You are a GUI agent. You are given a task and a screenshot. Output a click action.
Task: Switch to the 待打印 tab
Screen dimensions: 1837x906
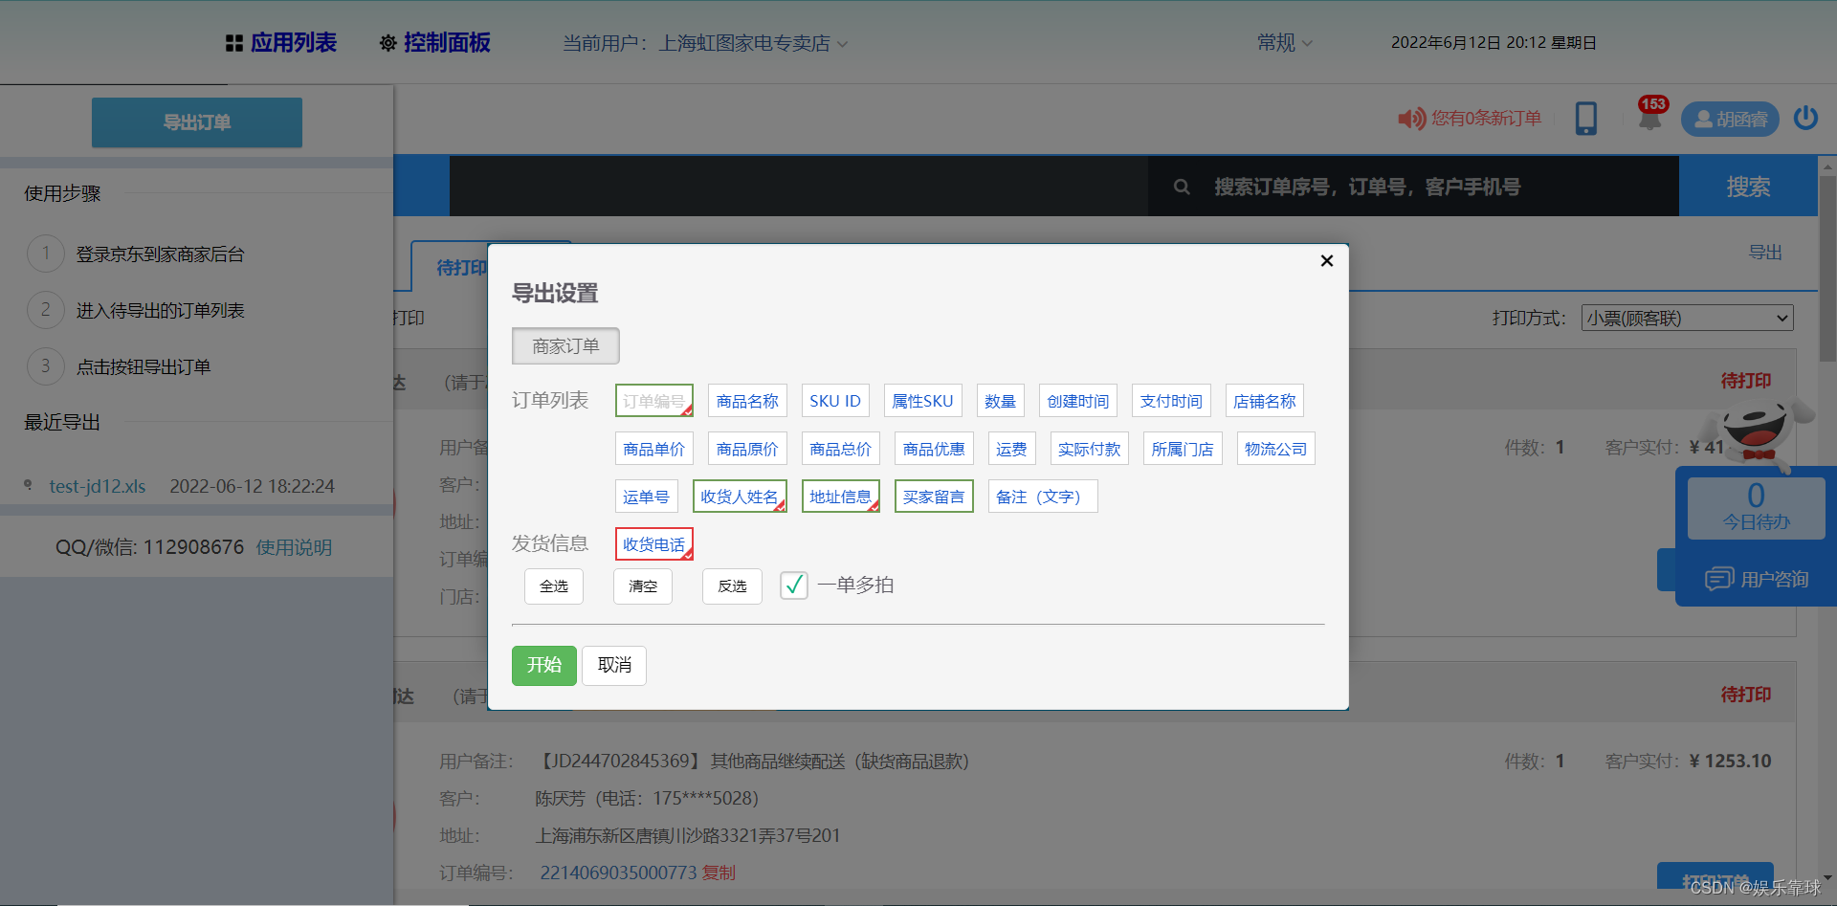tap(459, 268)
